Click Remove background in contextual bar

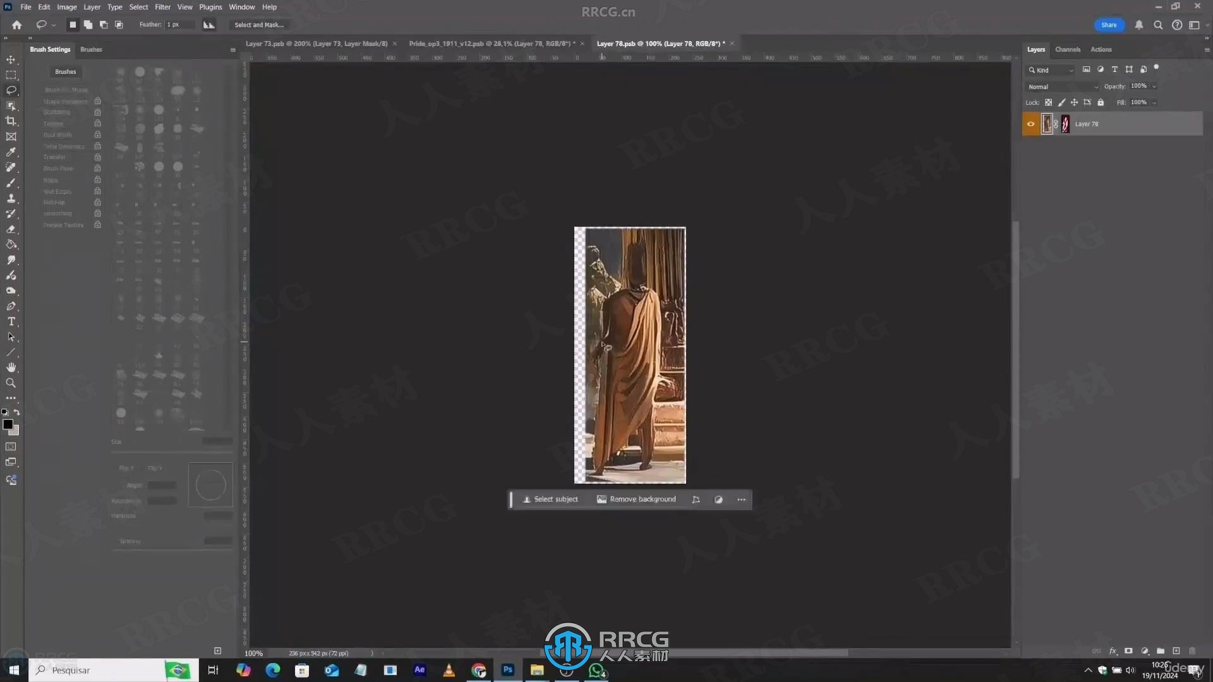(636, 500)
